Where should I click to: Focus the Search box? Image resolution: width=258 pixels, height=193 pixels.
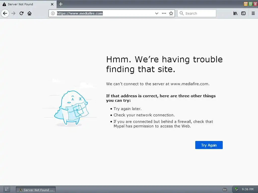coord(197,13)
